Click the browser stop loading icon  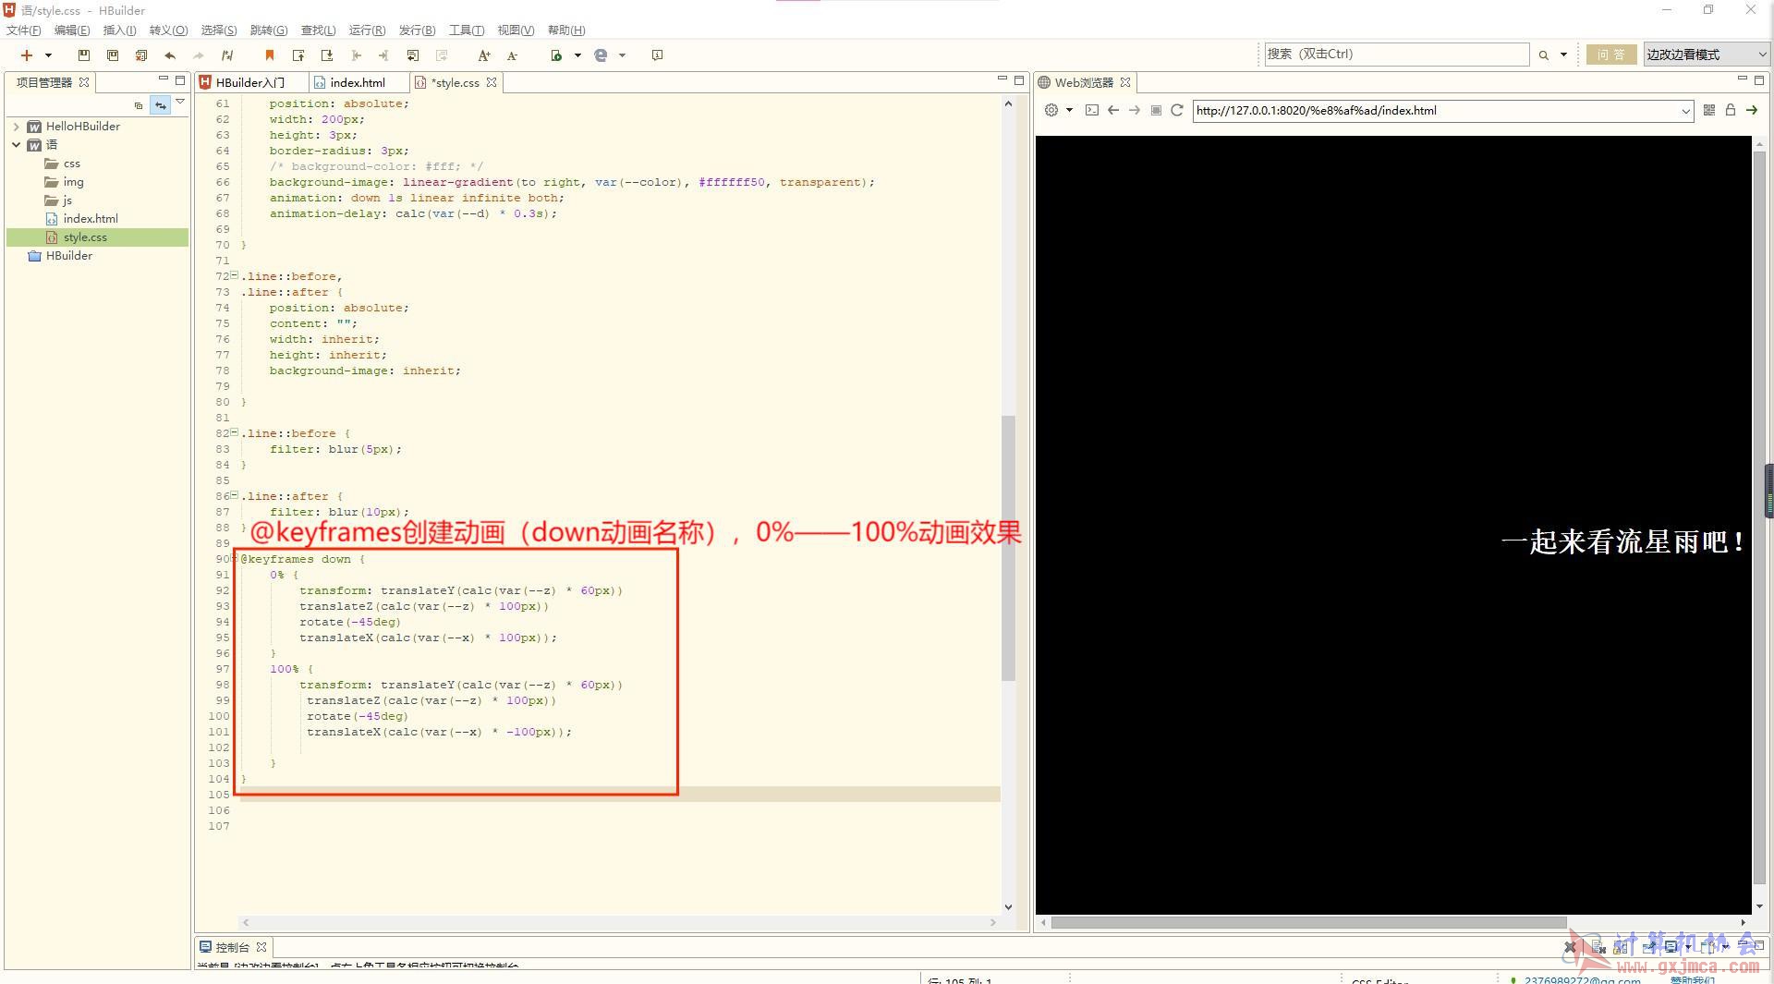pyautogui.click(x=1156, y=110)
